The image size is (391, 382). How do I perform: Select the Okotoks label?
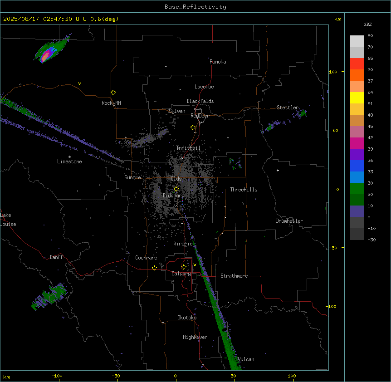pyautogui.click(x=187, y=318)
